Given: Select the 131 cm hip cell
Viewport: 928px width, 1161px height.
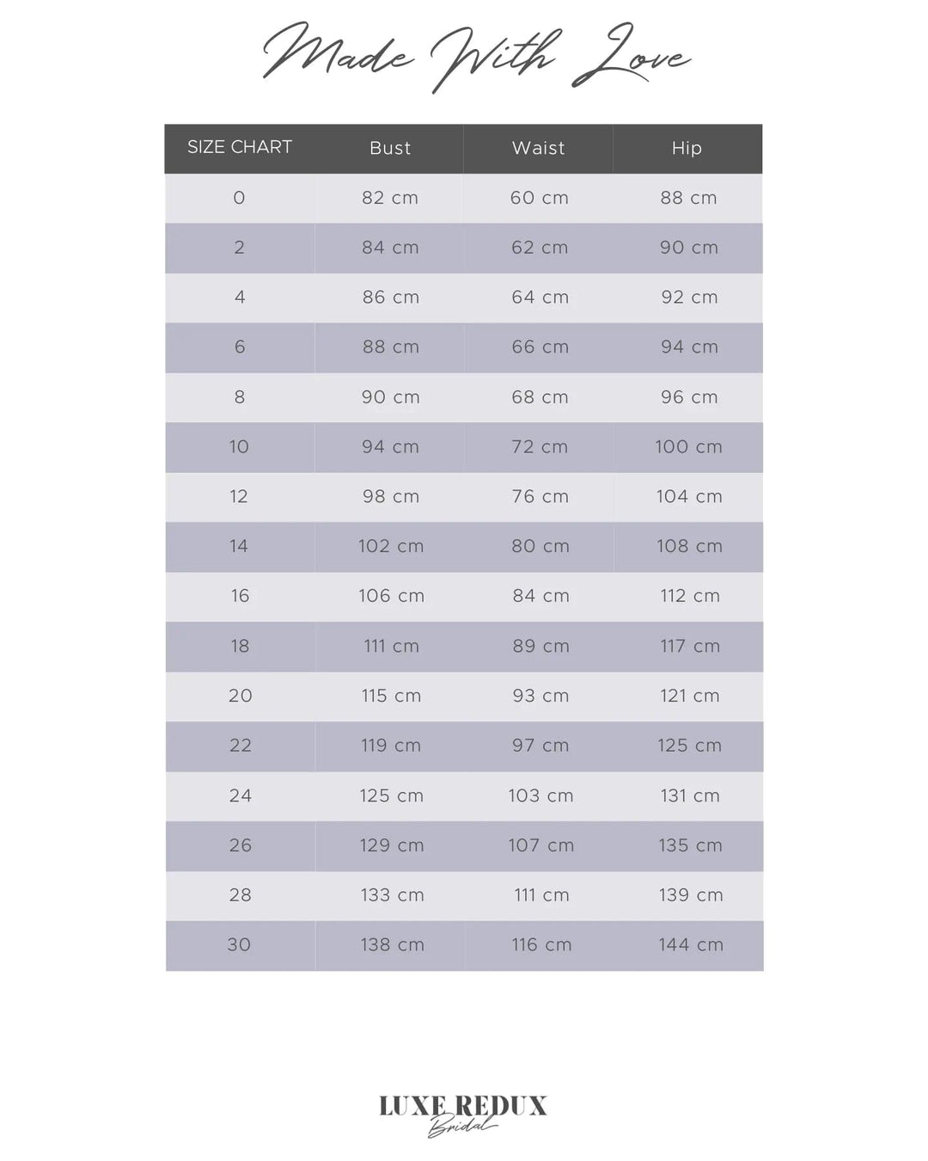Looking at the screenshot, I should pos(690,795).
